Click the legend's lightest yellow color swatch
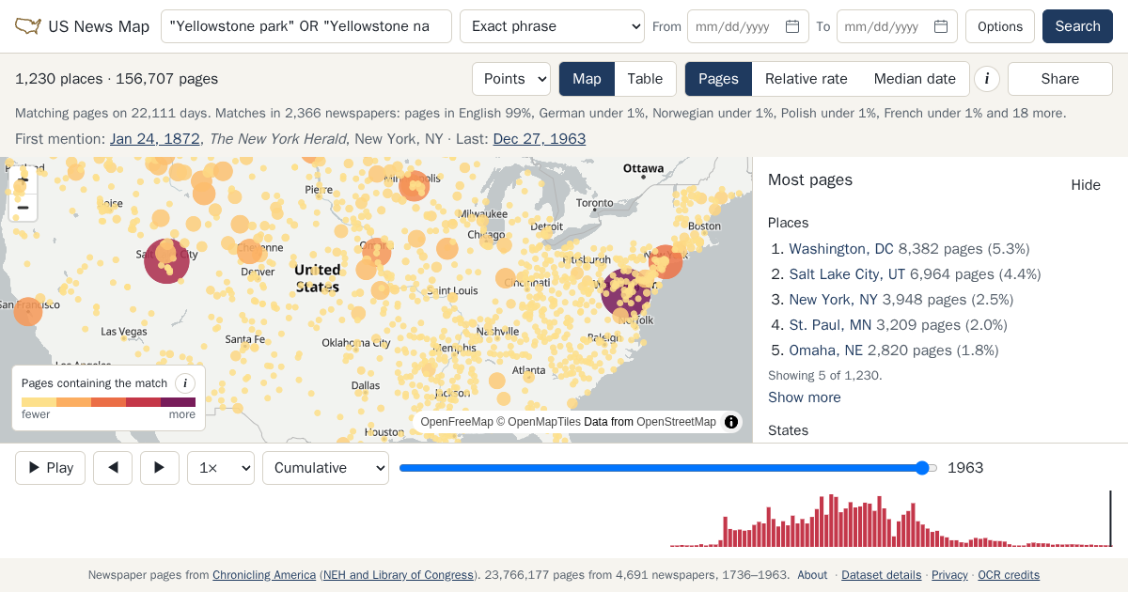The height and width of the screenshot is (592, 1128). click(x=39, y=402)
